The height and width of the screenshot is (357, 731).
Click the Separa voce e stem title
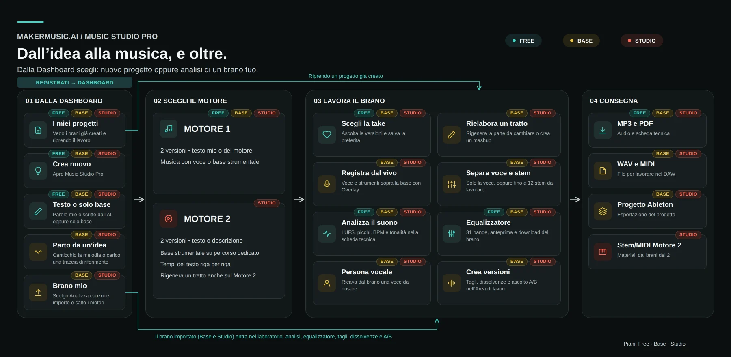pos(498,173)
